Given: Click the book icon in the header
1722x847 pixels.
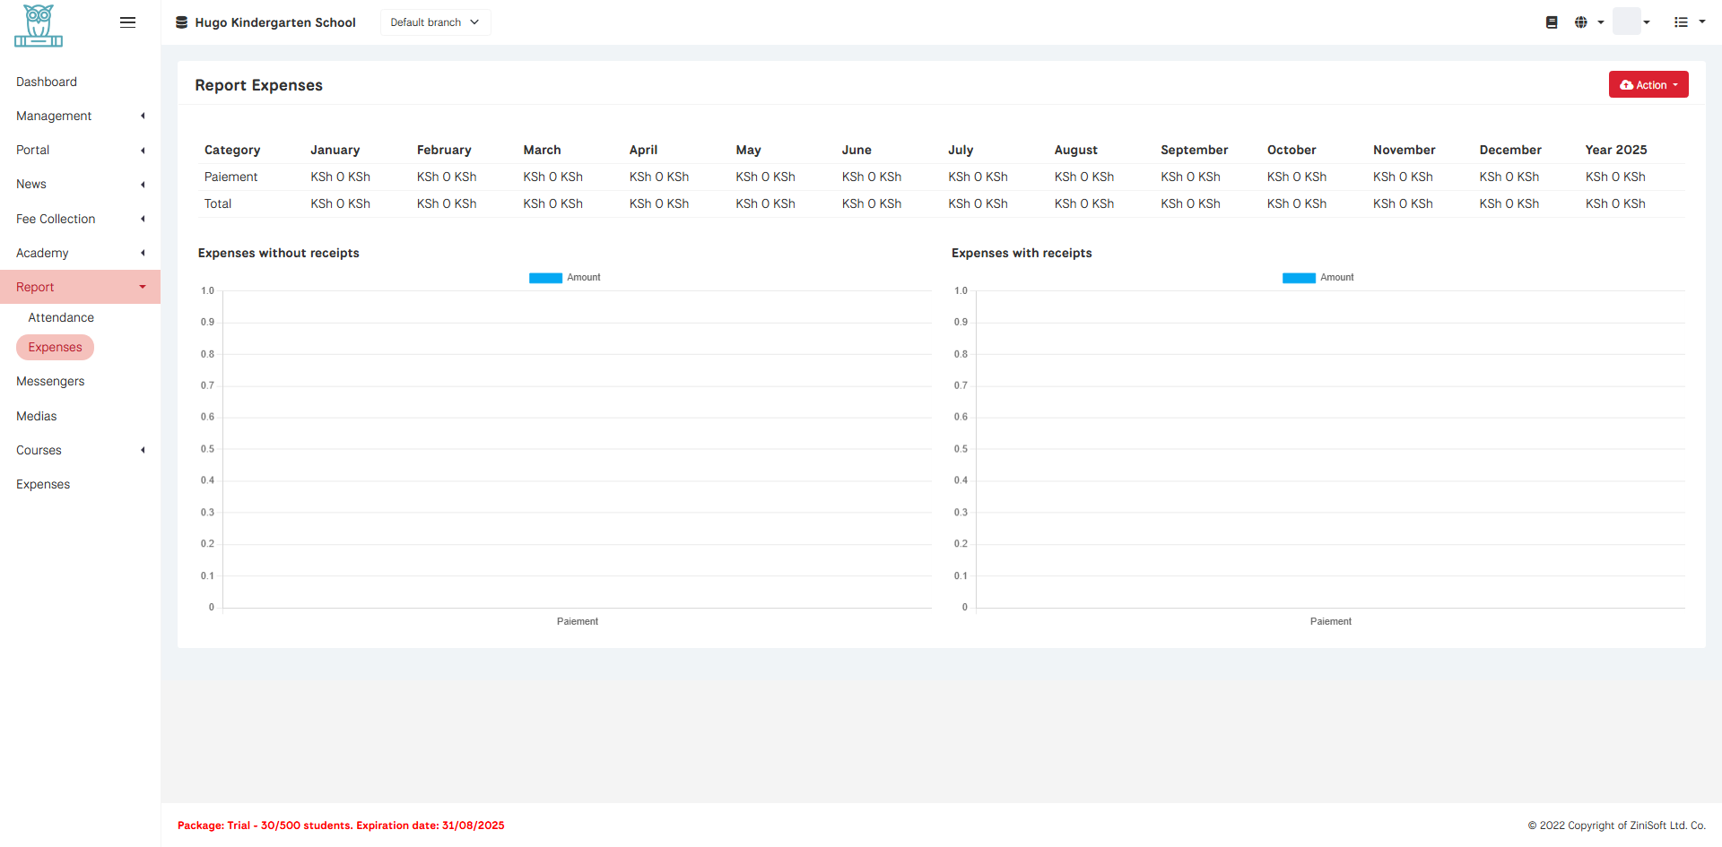Looking at the screenshot, I should 1552,22.
